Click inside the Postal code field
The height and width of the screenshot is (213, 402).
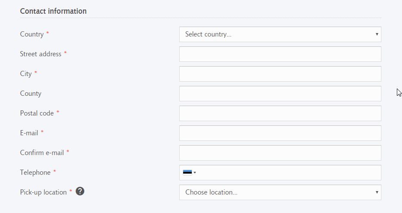(280, 113)
